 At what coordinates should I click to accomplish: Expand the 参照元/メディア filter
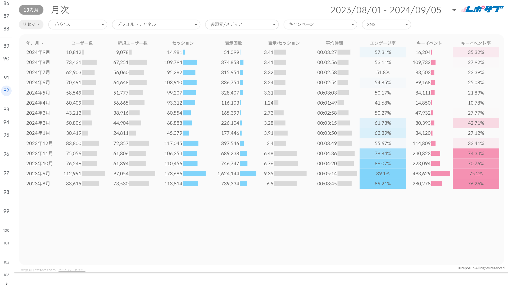242,24
